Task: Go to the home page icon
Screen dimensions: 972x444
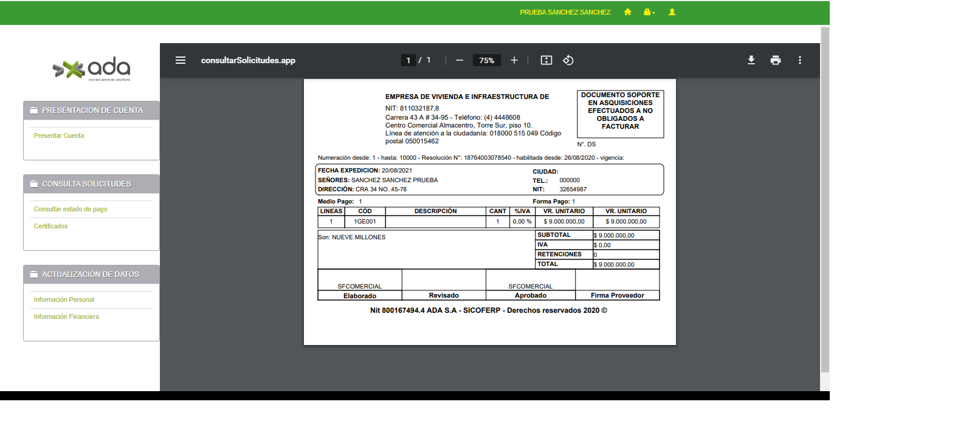Action: point(628,12)
